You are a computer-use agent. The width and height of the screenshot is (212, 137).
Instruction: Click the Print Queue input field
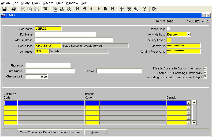pos(50,71)
